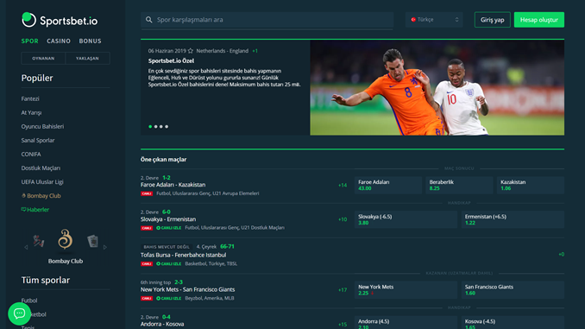
Task: Expand +15 markets for Andorra - Kosova
Action: point(343,325)
